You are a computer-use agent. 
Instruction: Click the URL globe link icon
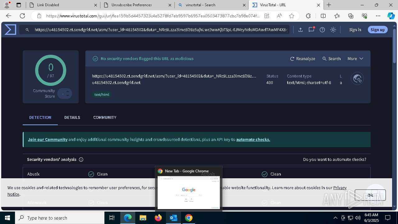(x=357, y=79)
